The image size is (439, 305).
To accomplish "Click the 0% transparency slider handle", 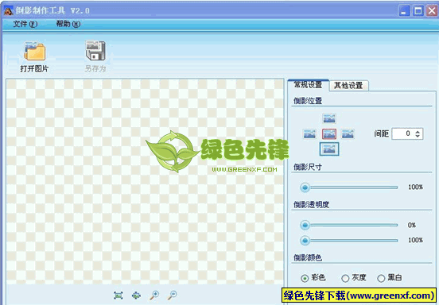I will tap(305, 225).
